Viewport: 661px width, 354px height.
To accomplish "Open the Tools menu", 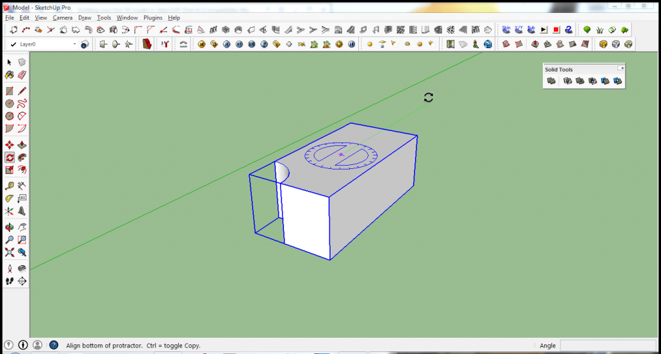I will coord(104,17).
